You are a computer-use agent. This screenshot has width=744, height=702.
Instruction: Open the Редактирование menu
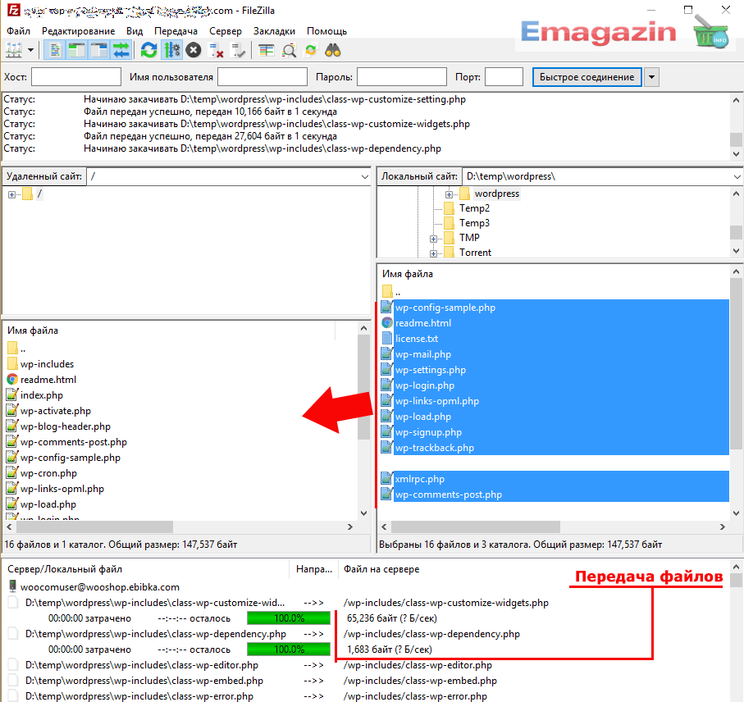click(78, 31)
